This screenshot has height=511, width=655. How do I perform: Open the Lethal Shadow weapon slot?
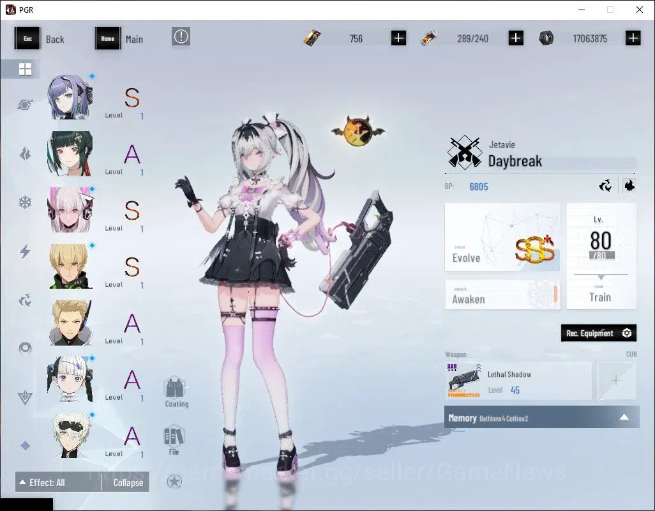pos(518,381)
